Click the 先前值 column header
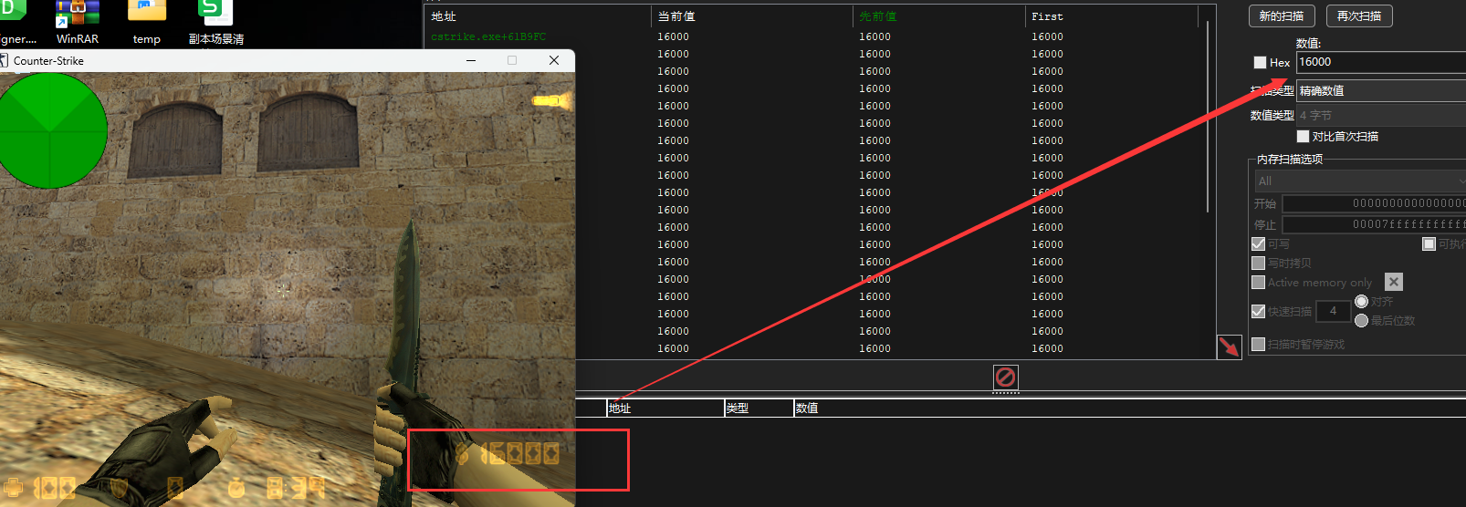The image size is (1466, 507). click(939, 16)
